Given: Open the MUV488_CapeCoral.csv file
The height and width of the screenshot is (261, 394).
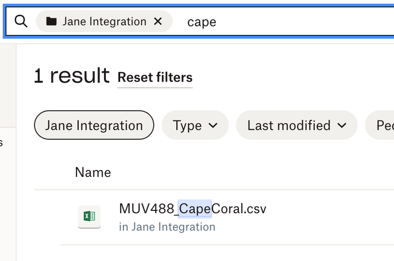Looking at the screenshot, I should [x=193, y=209].
